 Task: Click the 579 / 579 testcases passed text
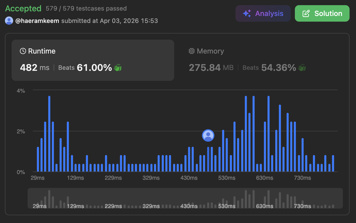pos(86,8)
